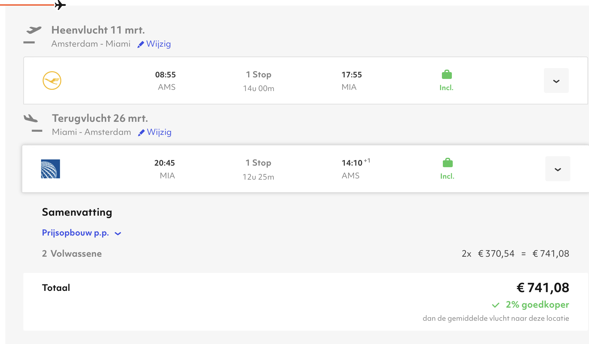Image resolution: width=589 pixels, height=344 pixels.
Task: Click the 1 Stop label on return flight
Action: click(x=258, y=163)
